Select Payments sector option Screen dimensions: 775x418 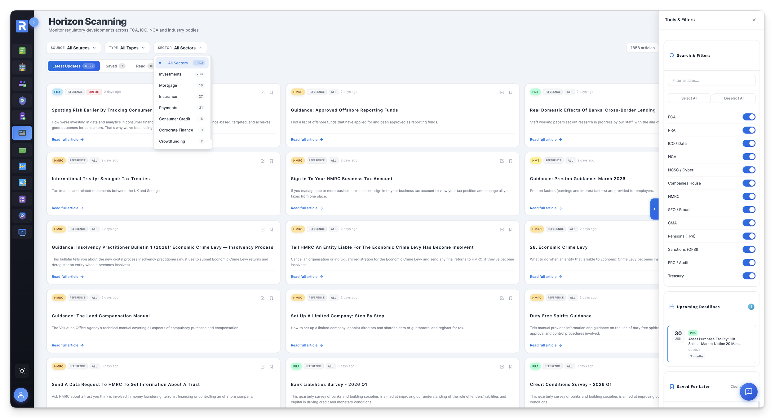(x=182, y=108)
